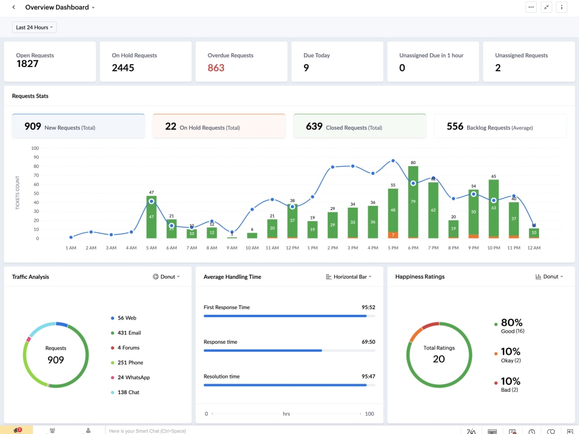Click the 95:47 Resolution time value
Screen dimensions: 579x434
368,377
